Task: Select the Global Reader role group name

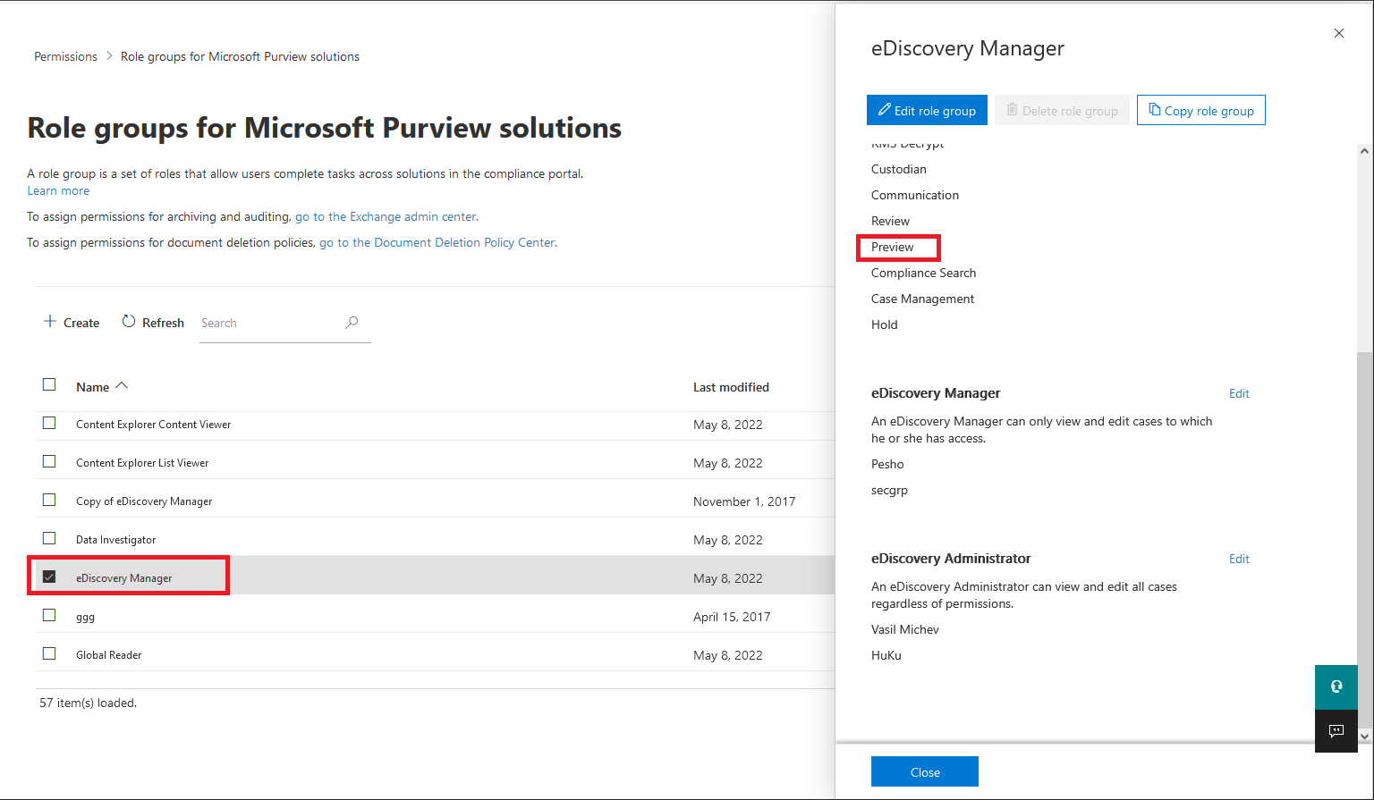Action: (108, 655)
